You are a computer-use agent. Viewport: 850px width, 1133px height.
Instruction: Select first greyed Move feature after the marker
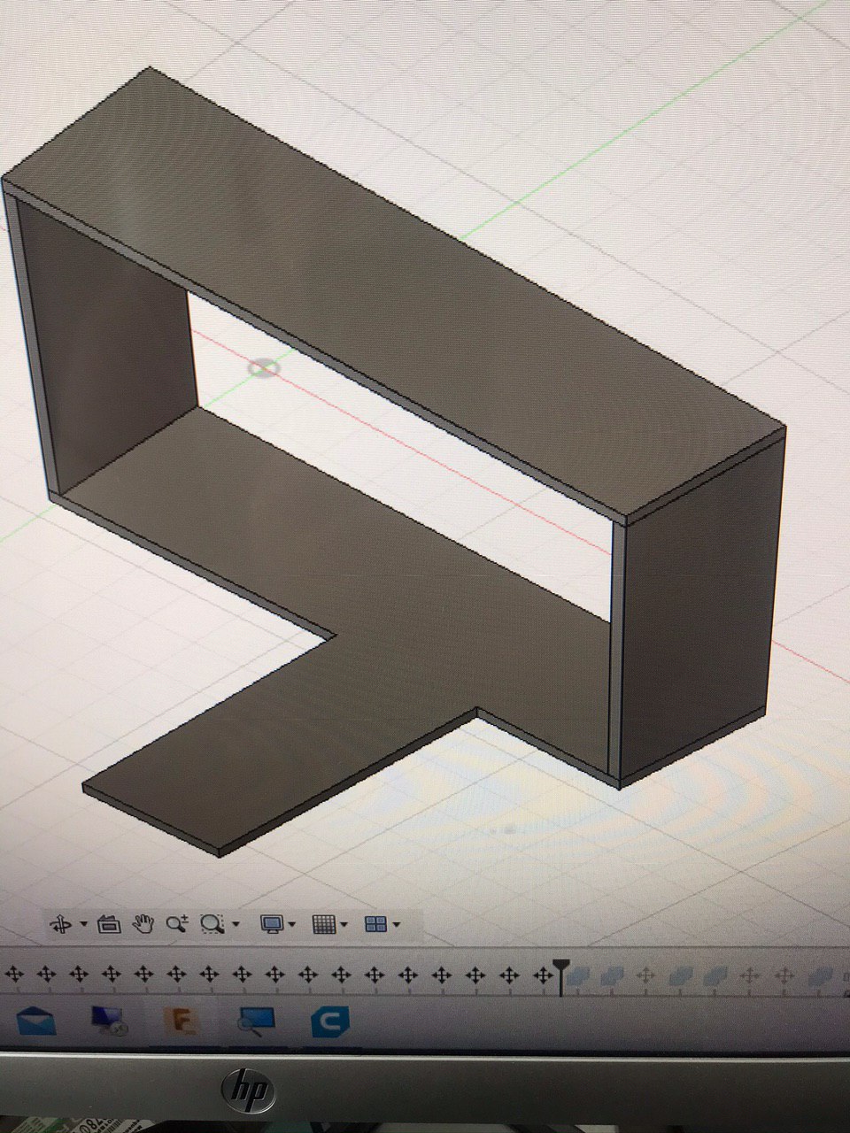645,976
